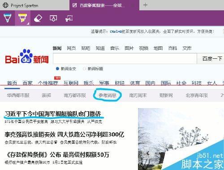Screen dimensions: 224x170
Task: Open headline 李克强高铁推销奏效
Action: pyautogui.click(x=65, y=135)
